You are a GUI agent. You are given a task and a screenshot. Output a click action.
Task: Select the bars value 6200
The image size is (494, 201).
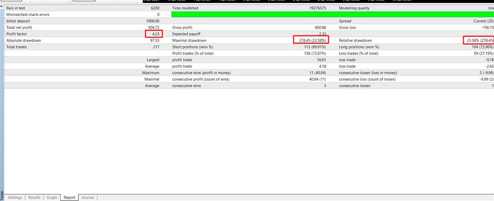(155, 8)
